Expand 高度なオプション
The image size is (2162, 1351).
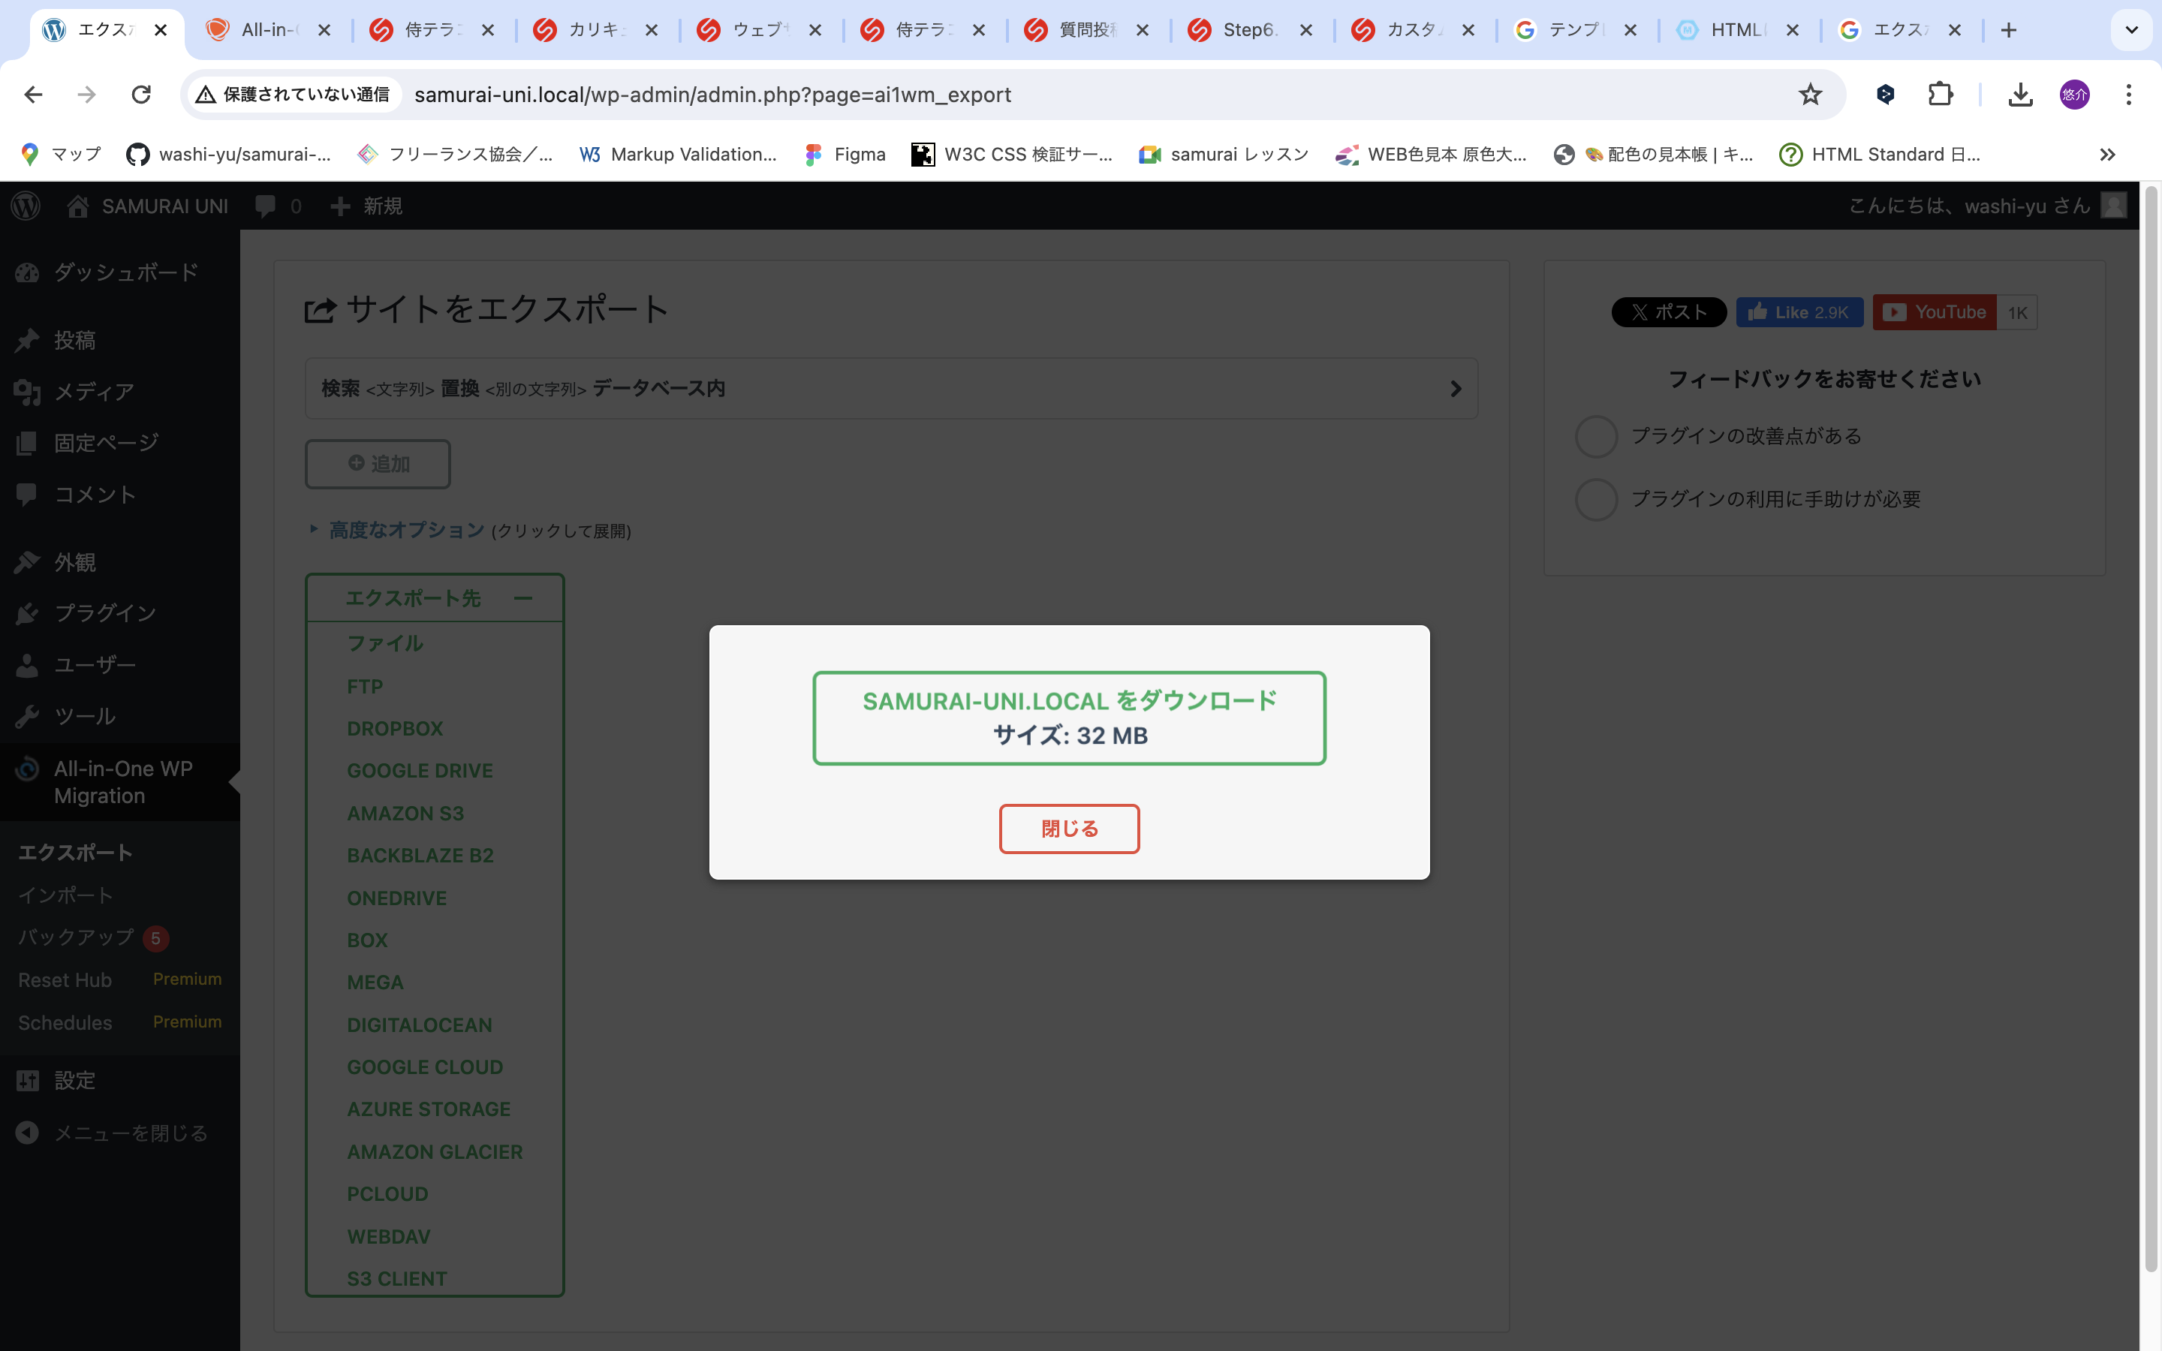point(406,531)
